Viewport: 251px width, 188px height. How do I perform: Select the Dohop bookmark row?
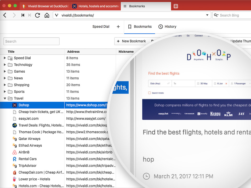pyautogui.click(x=54, y=105)
